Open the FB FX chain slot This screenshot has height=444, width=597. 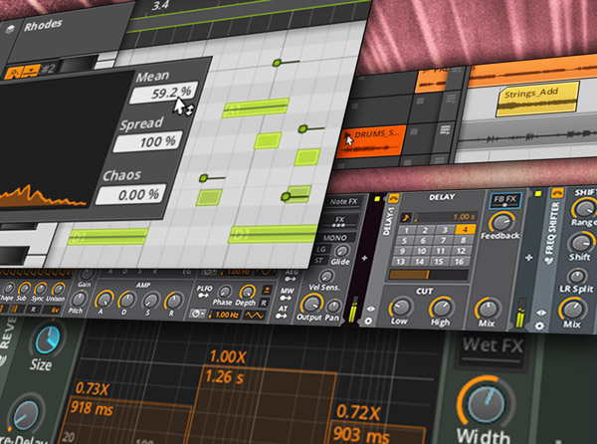click(504, 200)
